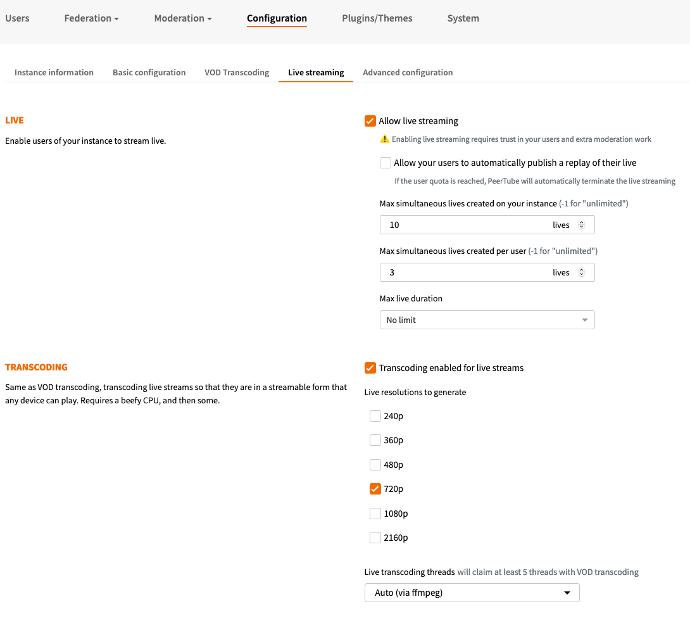690x618 pixels.
Task: Open the Max live duration dropdown
Action: pos(487,320)
